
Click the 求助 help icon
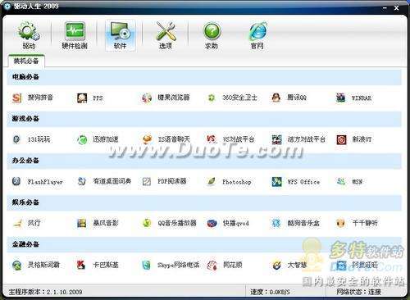click(x=212, y=36)
